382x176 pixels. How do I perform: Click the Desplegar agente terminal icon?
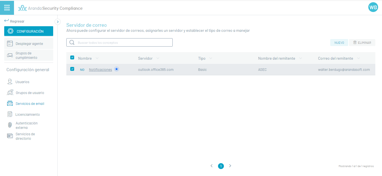coord(10,44)
